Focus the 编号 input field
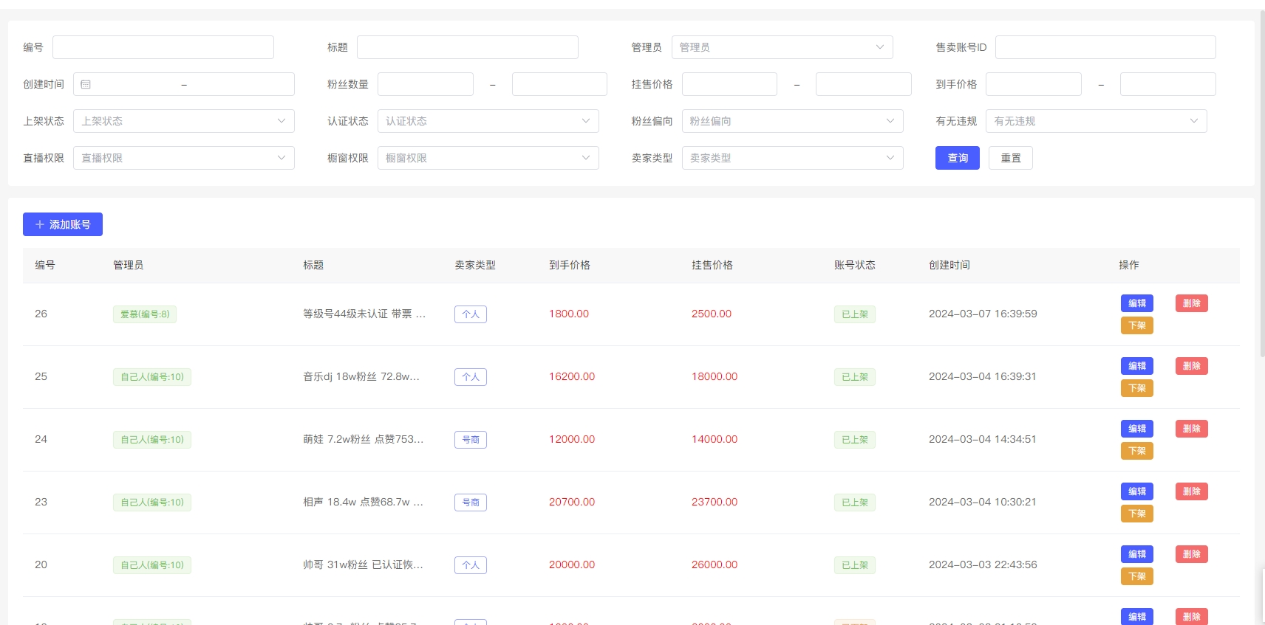Screen dimensions: 1265x625 [x=163, y=47]
